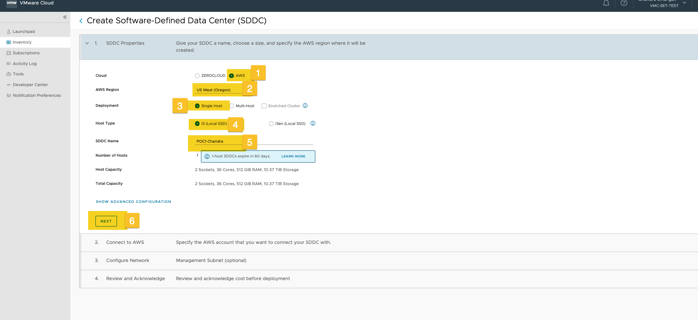
Task: Expand step 2 Connect to AWS
Action: click(389, 243)
